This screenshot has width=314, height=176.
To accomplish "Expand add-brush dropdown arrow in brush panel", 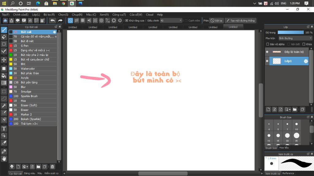I will point(27,167).
